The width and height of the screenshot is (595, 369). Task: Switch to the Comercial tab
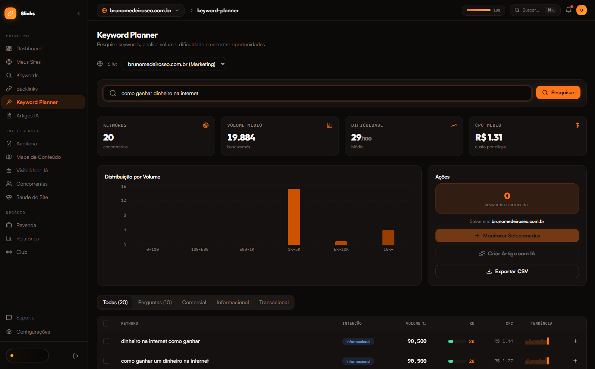[x=194, y=302]
